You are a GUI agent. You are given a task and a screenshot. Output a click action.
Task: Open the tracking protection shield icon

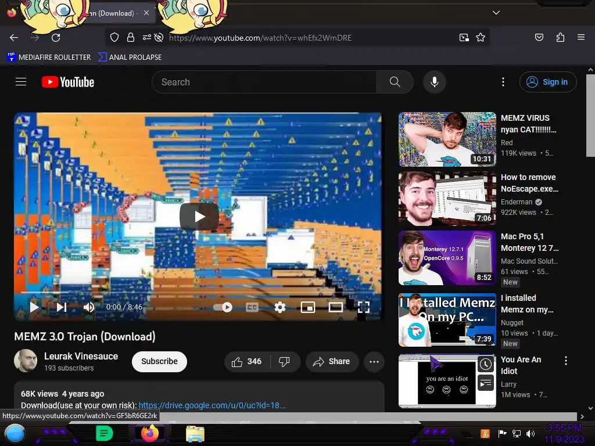[114, 37]
